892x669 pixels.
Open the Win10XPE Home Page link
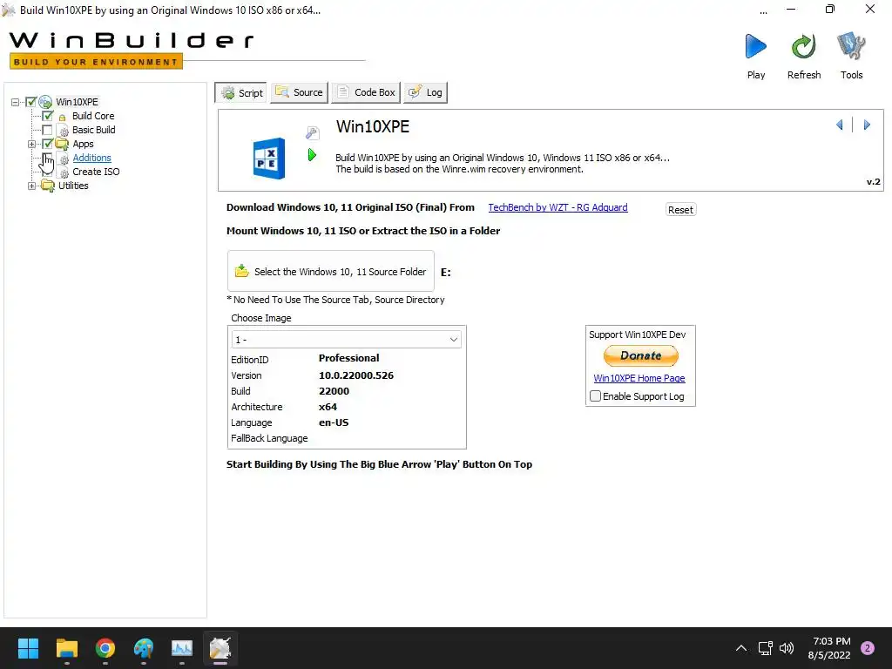coord(639,378)
